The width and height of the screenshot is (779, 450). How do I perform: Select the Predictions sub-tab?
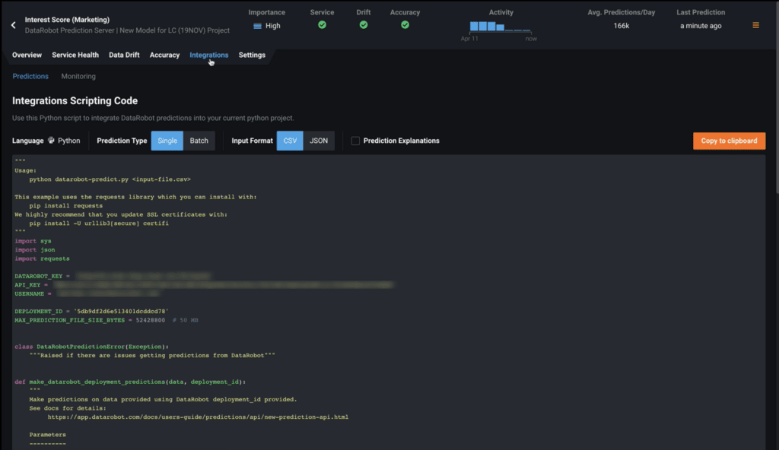[30, 77]
